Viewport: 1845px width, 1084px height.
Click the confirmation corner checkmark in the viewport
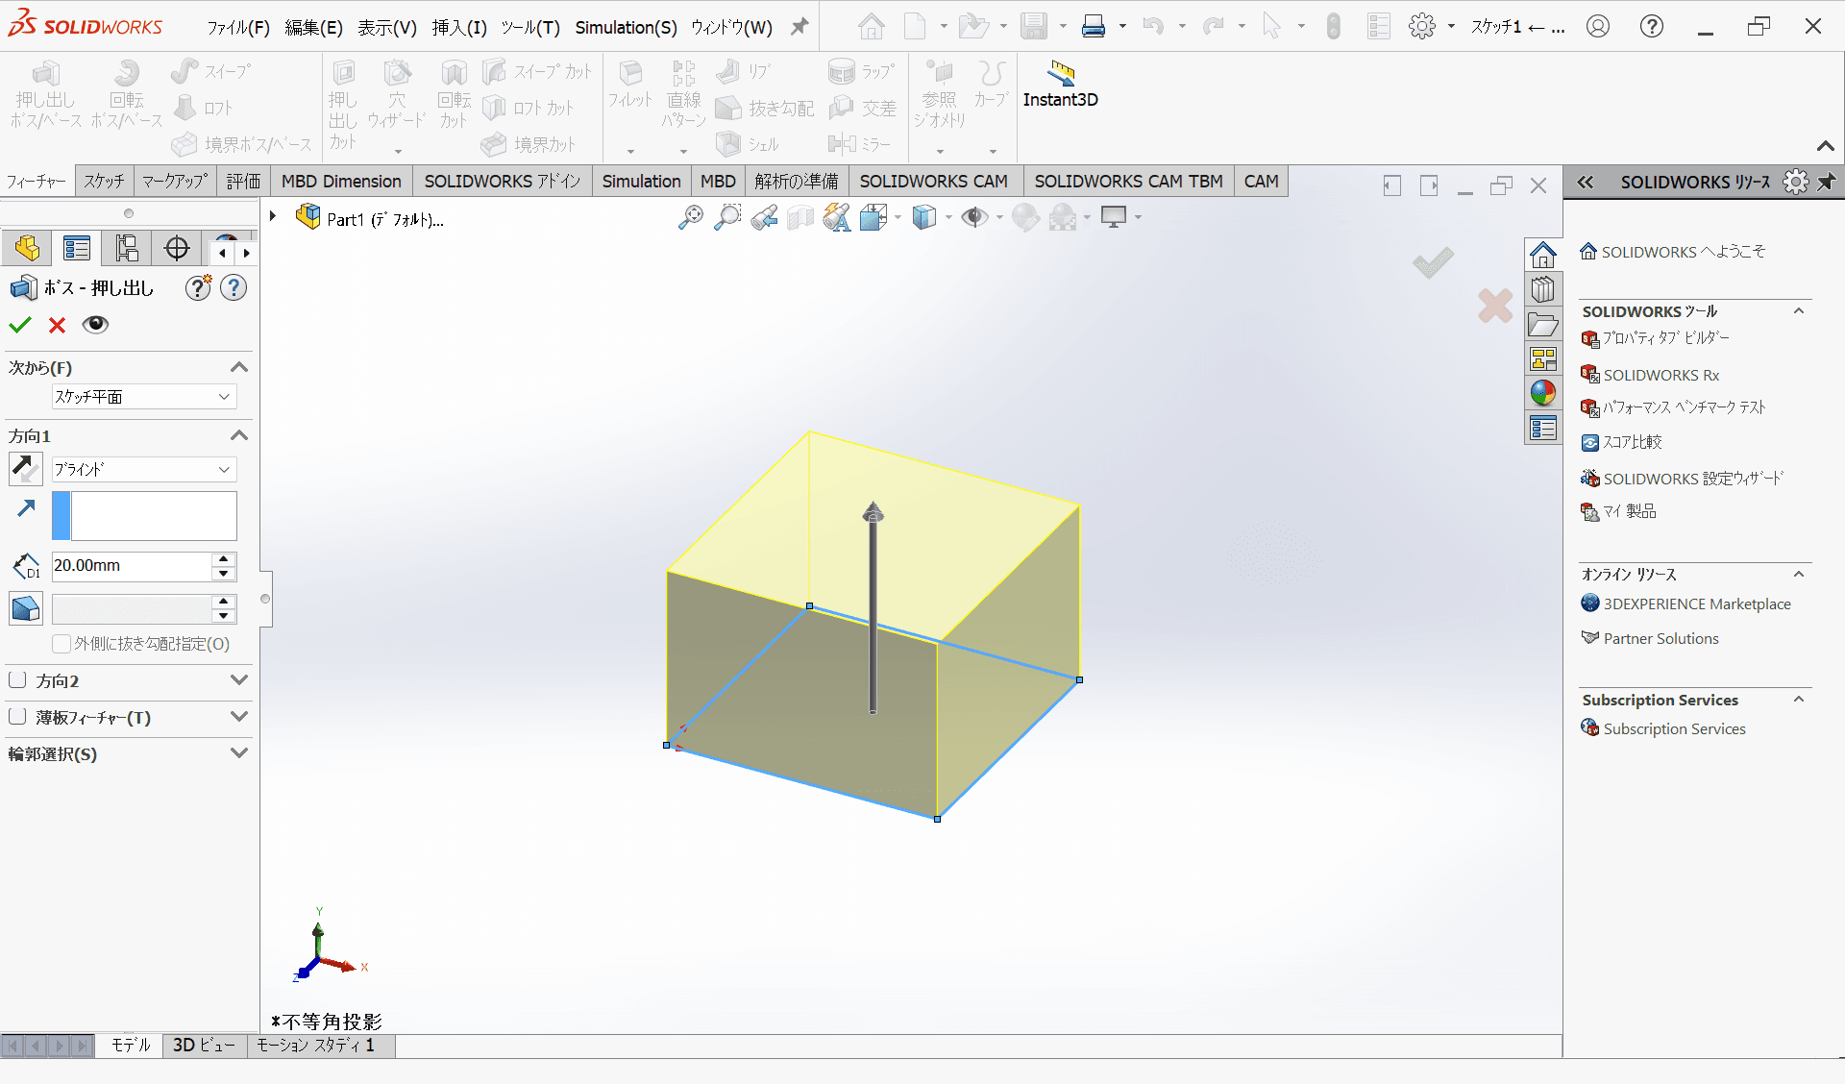pyautogui.click(x=1433, y=262)
